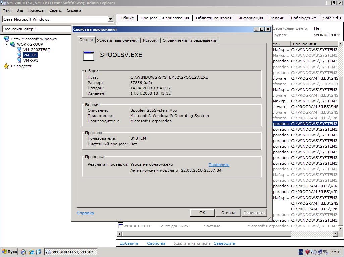
Task: Select VM-XP in the tree
Action: tap(30, 55)
